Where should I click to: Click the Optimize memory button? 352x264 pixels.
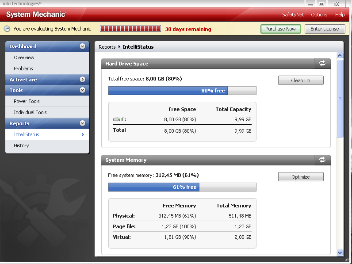pos(301,177)
